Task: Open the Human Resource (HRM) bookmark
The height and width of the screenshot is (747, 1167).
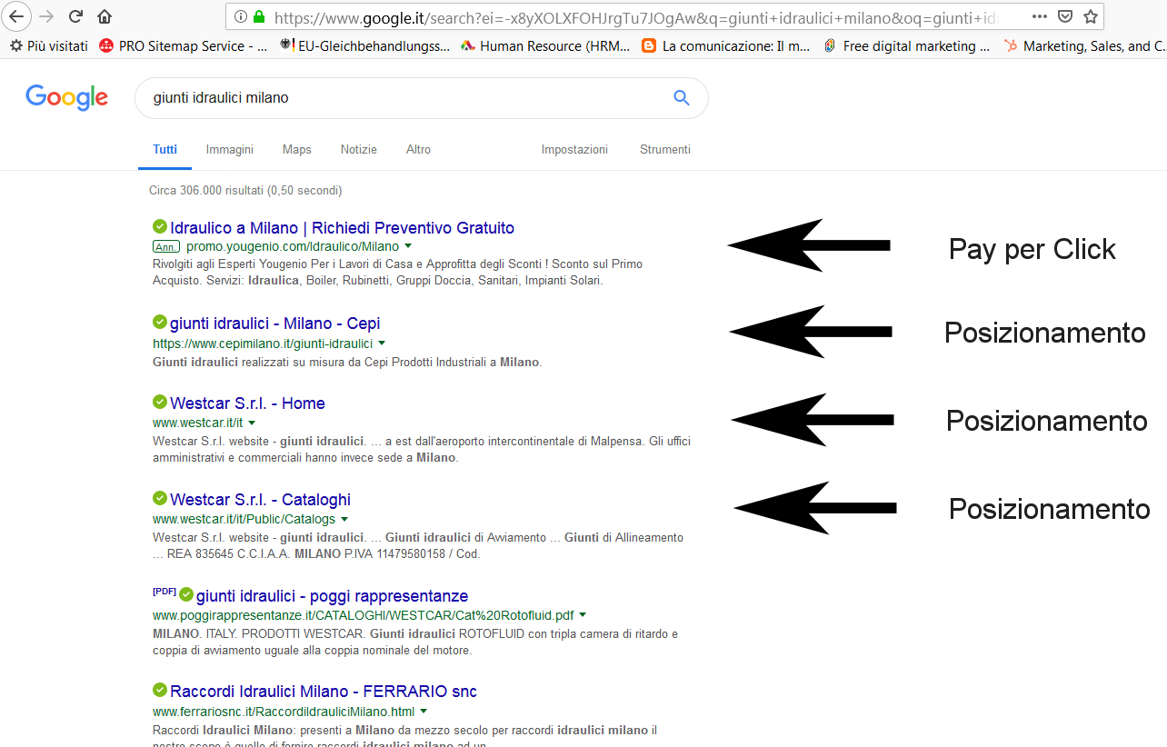Action: (545, 45)
